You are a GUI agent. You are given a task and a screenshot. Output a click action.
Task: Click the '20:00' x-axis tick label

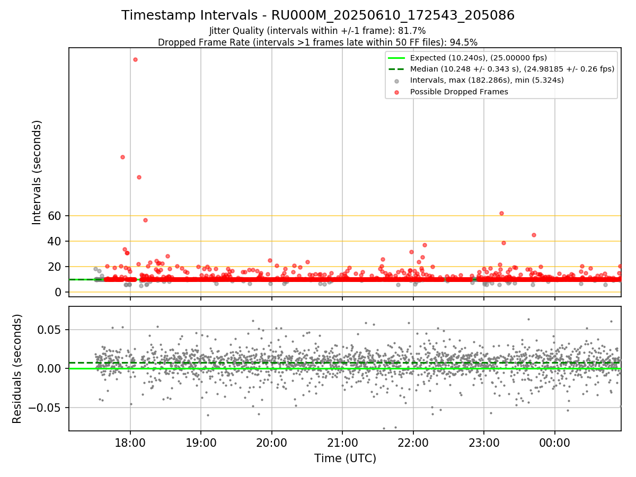pyautogui.click(x=272, y=442)
